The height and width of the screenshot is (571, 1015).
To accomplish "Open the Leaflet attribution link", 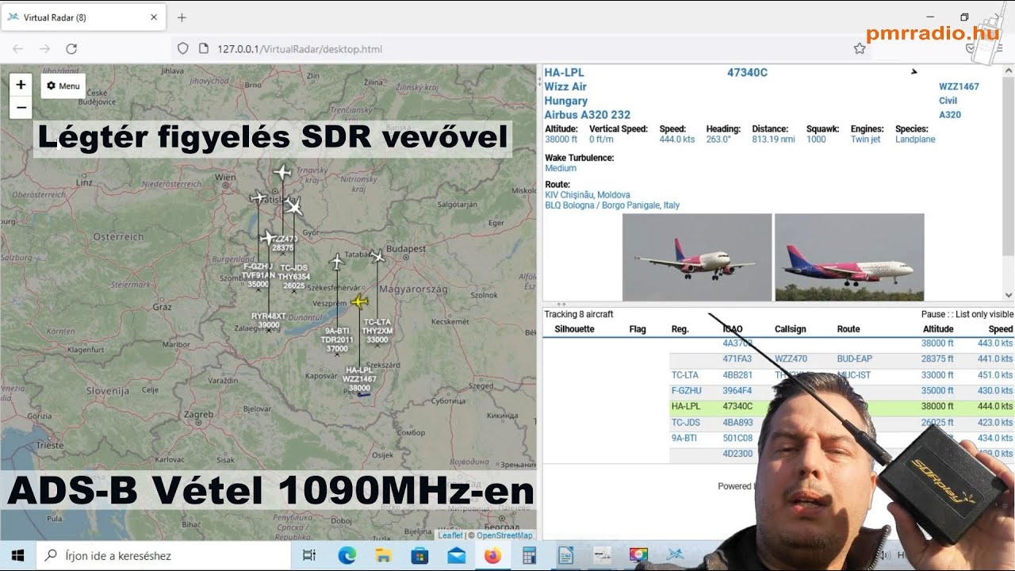I will coord(450,535).
